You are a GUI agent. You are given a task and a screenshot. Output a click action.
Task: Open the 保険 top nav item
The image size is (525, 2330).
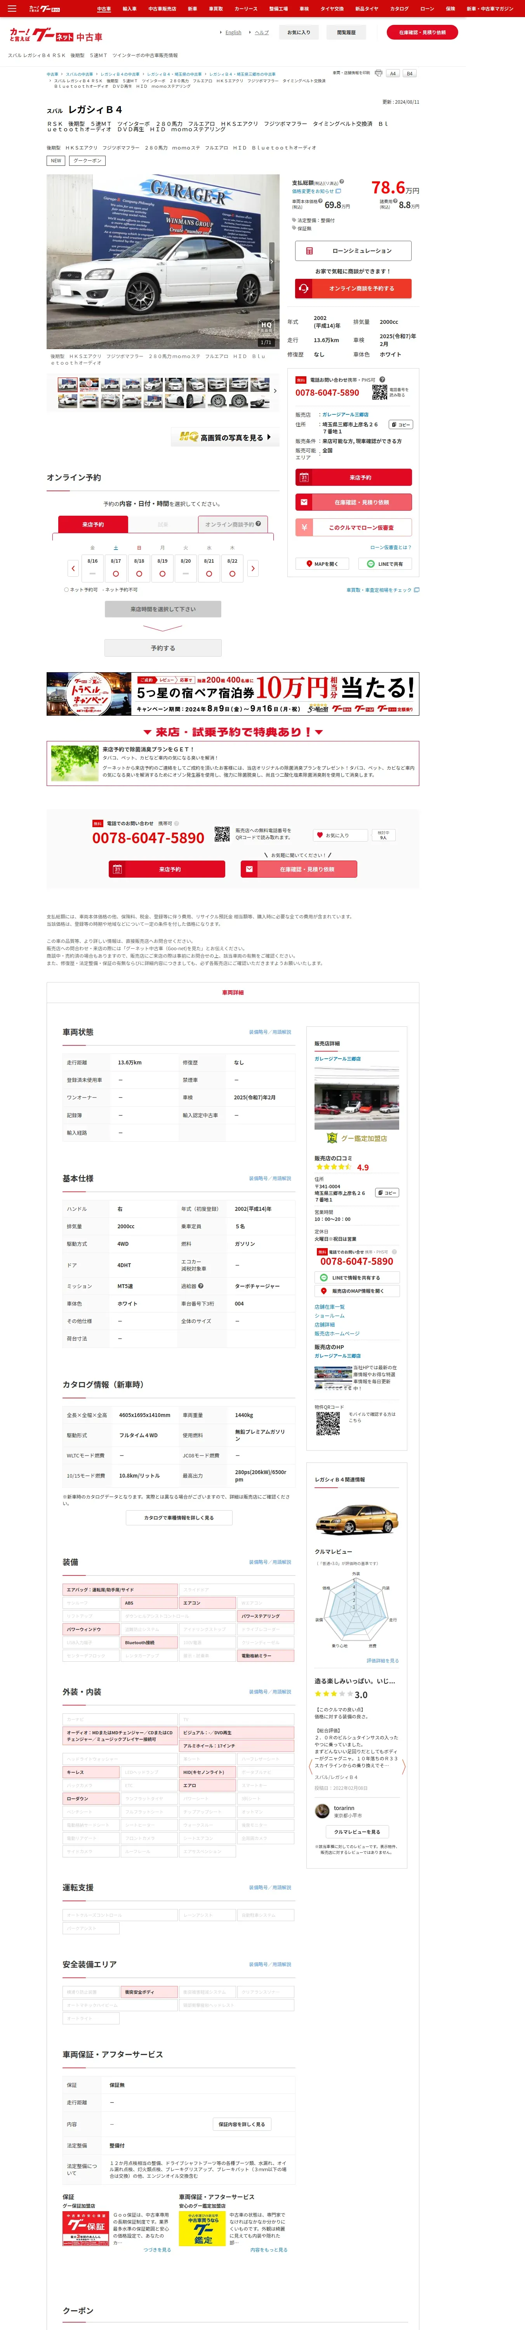(x=451, y=8)
